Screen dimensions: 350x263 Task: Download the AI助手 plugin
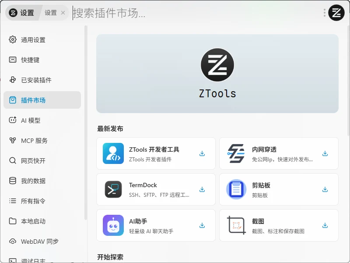pos(202,225)
